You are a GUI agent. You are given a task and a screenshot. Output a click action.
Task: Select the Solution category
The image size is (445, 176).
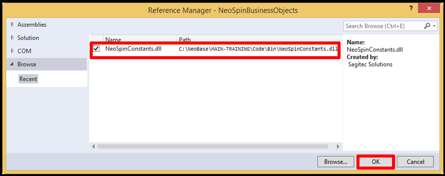pos(28,38)
